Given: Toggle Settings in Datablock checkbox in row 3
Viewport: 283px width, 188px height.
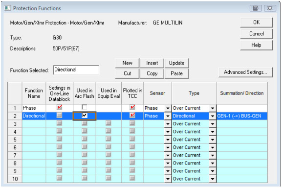Looking at the screenshot, I should pyautogui.click(x=59, y=123).
